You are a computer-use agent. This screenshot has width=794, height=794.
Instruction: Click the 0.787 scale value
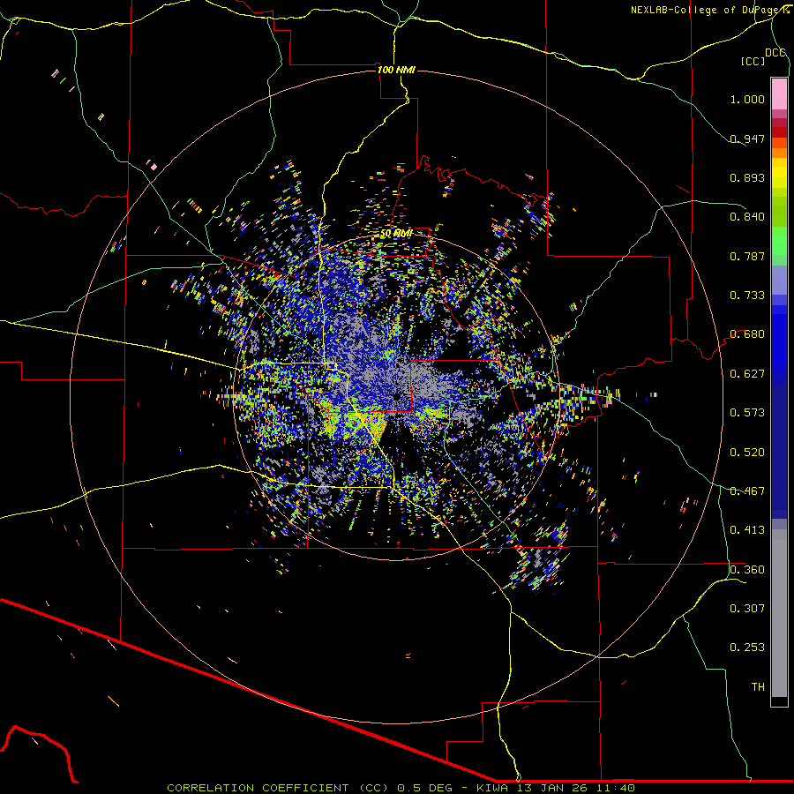747,256
